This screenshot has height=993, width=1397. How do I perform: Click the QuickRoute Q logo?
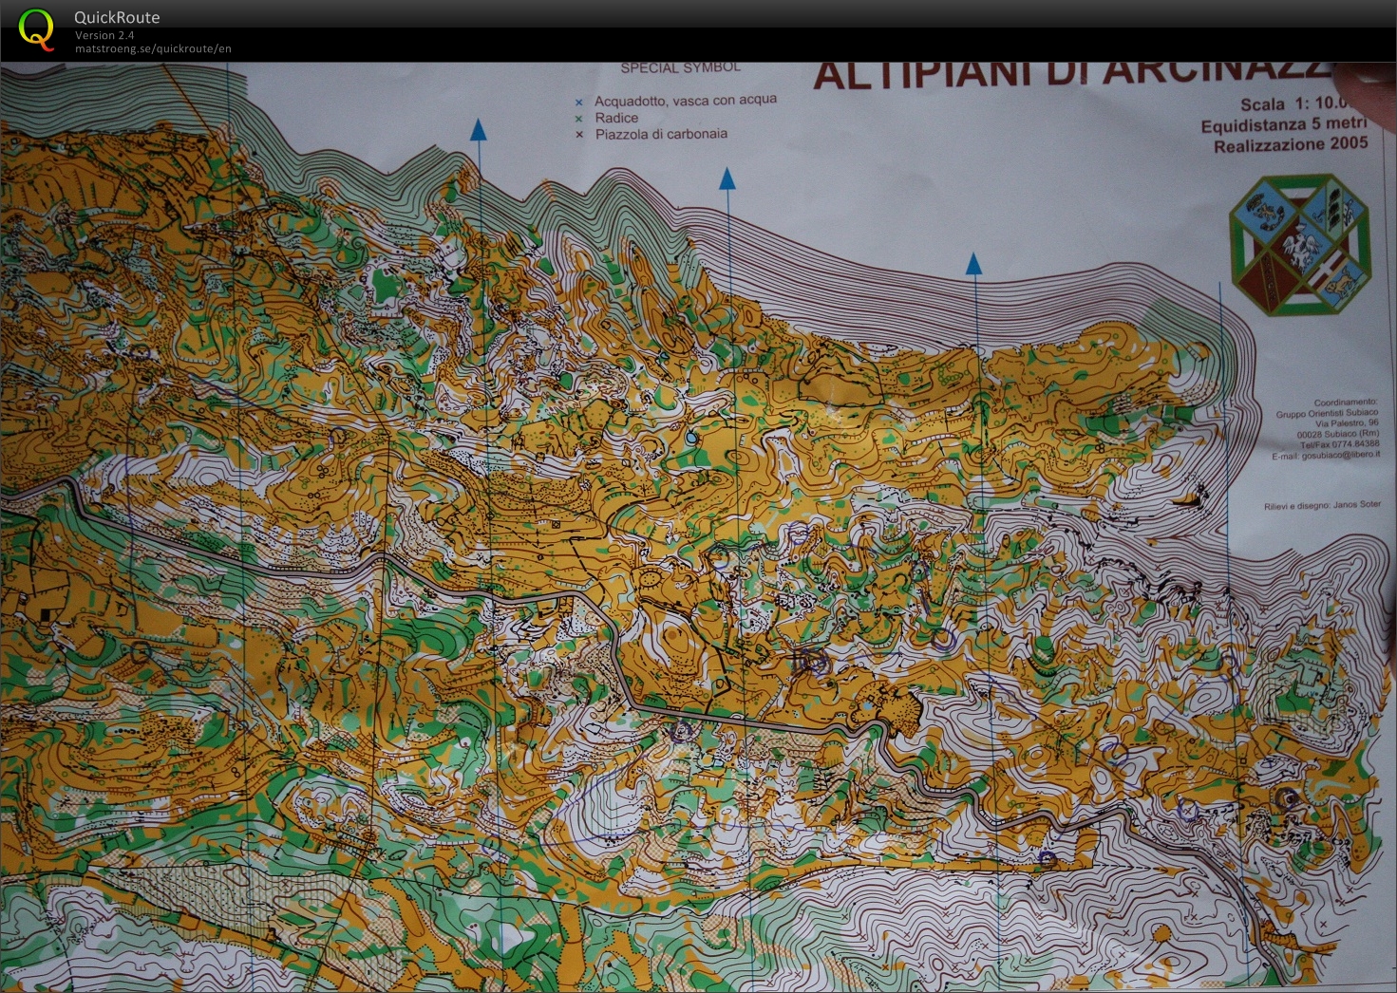37,28
